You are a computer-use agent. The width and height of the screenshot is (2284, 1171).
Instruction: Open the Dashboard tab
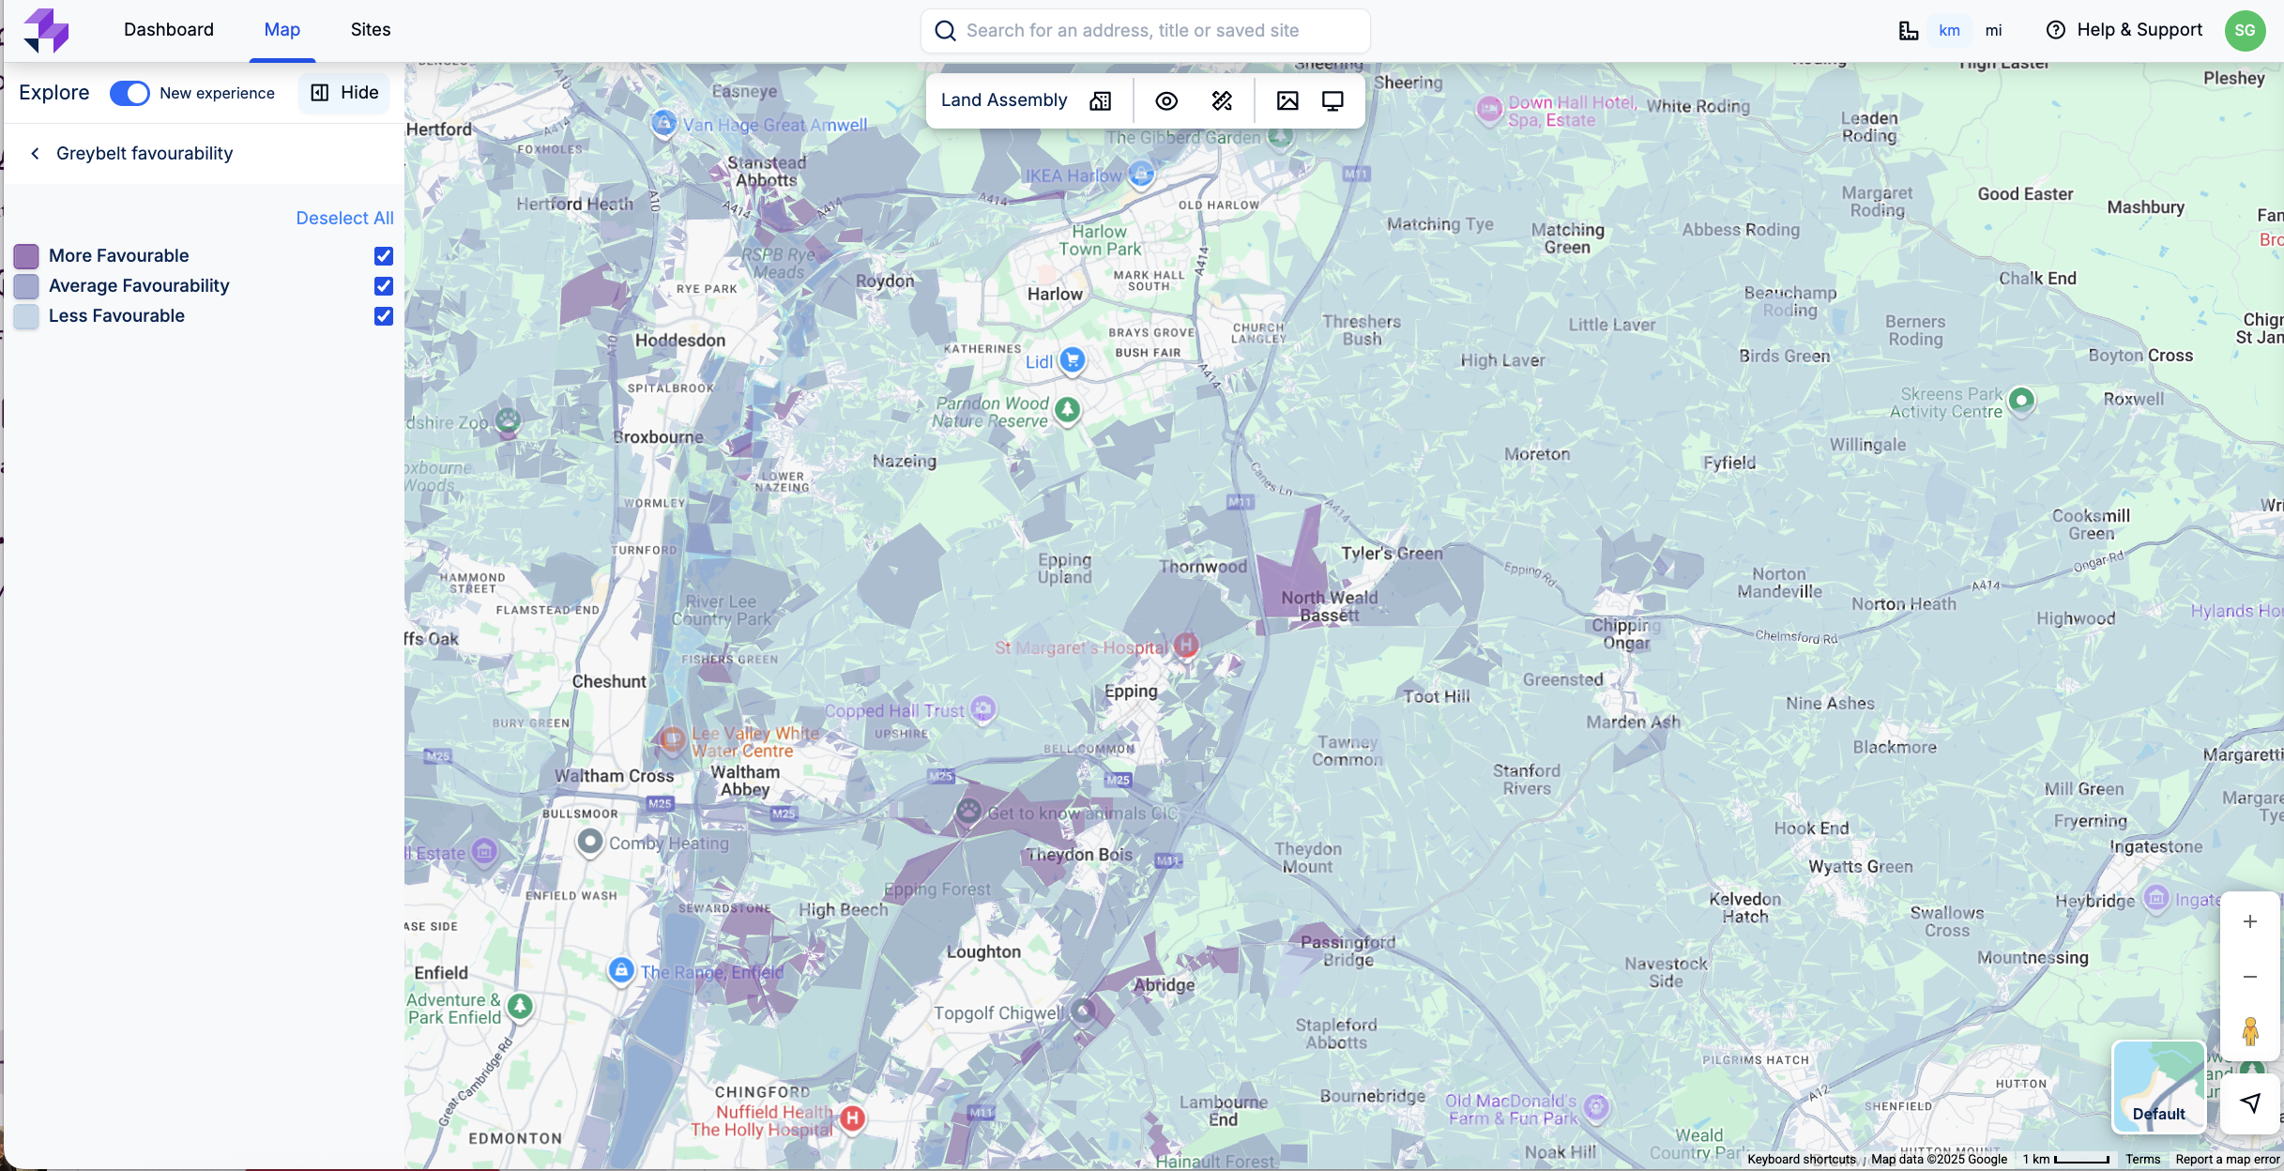coord(169,30)
